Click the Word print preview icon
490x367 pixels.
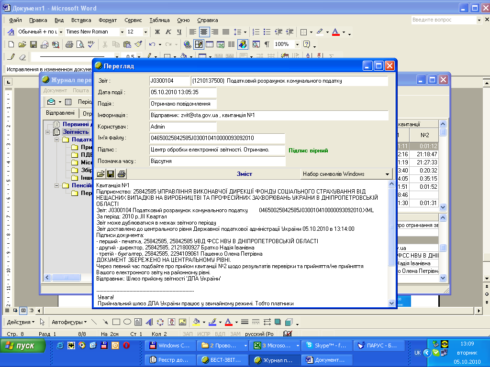80,44
